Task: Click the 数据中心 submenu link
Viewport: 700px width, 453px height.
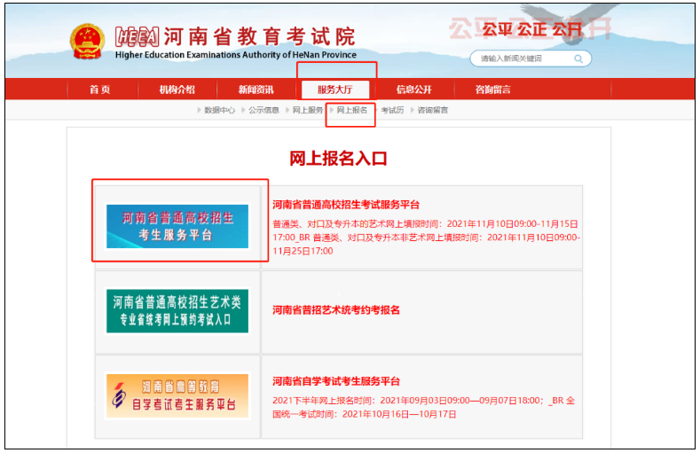Action: (x=219, y=111)
